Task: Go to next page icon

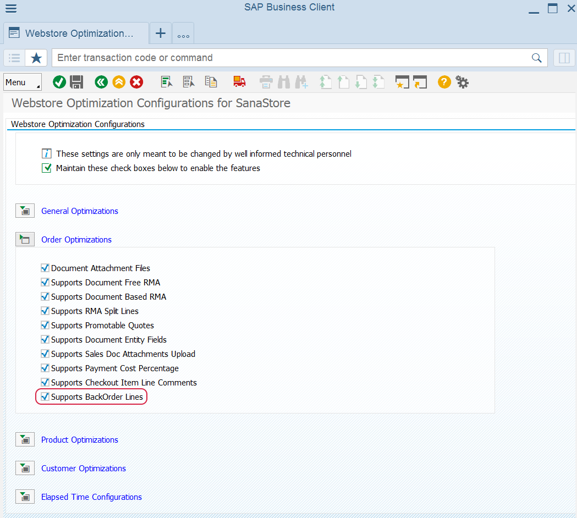Action: [x=361, y=82]
